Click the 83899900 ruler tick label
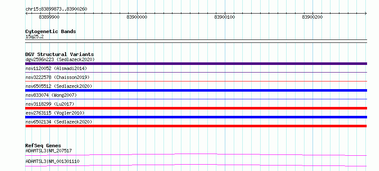The image size is (379, 171). coord(49,17)
